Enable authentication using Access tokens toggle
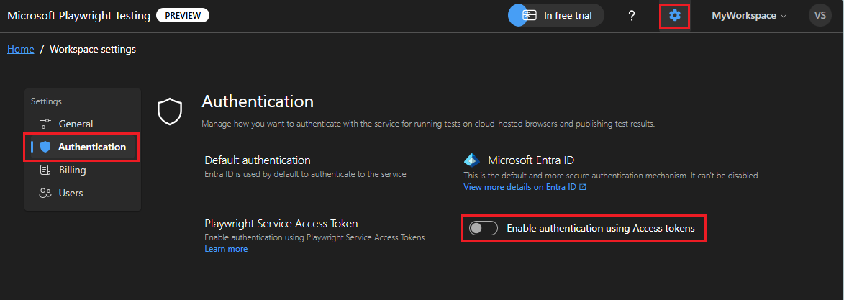The image size is (844, 300). pyautogui.click(x=484, y=228)
